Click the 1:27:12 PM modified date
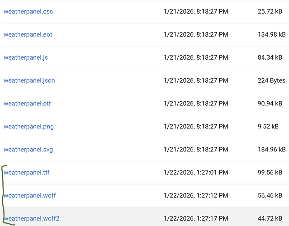 pos(196,196)
